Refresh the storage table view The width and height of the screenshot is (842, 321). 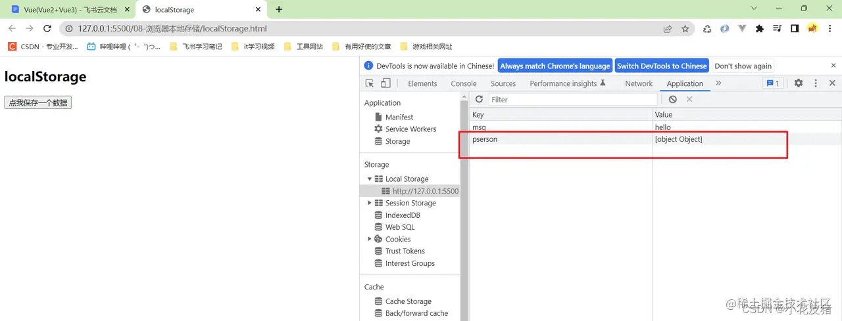(479, 99)
